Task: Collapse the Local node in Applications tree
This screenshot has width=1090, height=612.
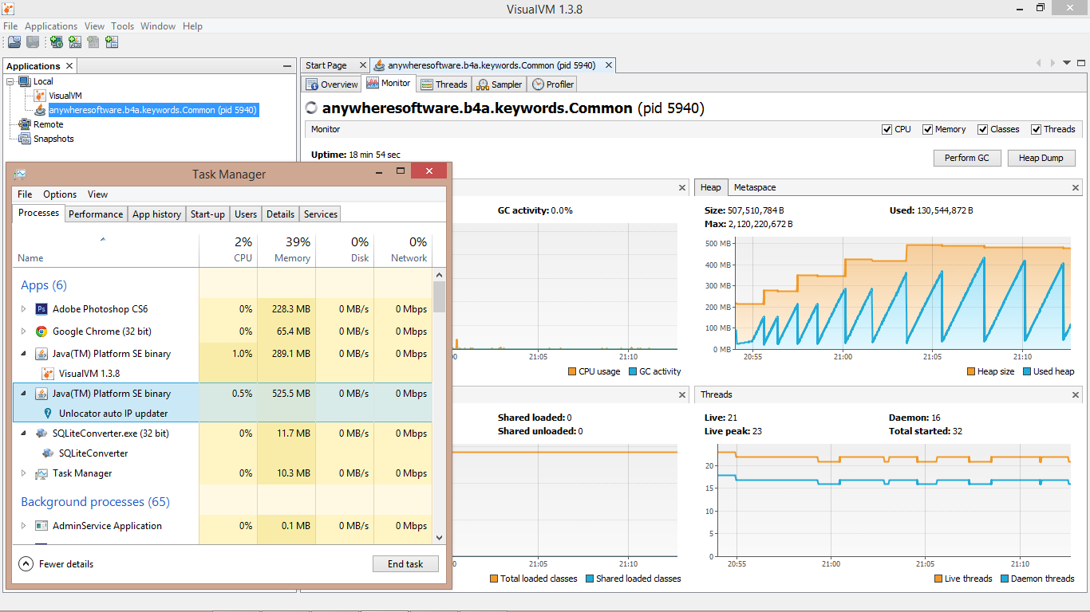Action: point(10,81)
